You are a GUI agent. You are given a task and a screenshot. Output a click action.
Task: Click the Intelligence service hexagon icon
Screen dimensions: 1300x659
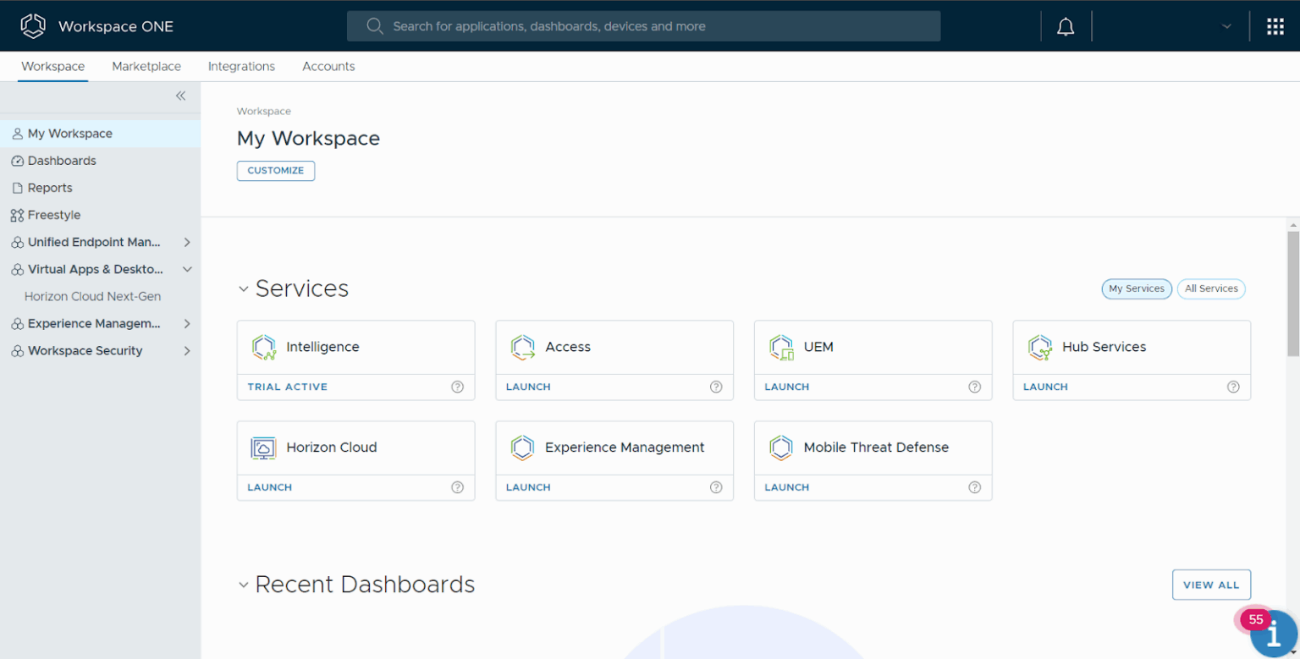click(263, 346)
